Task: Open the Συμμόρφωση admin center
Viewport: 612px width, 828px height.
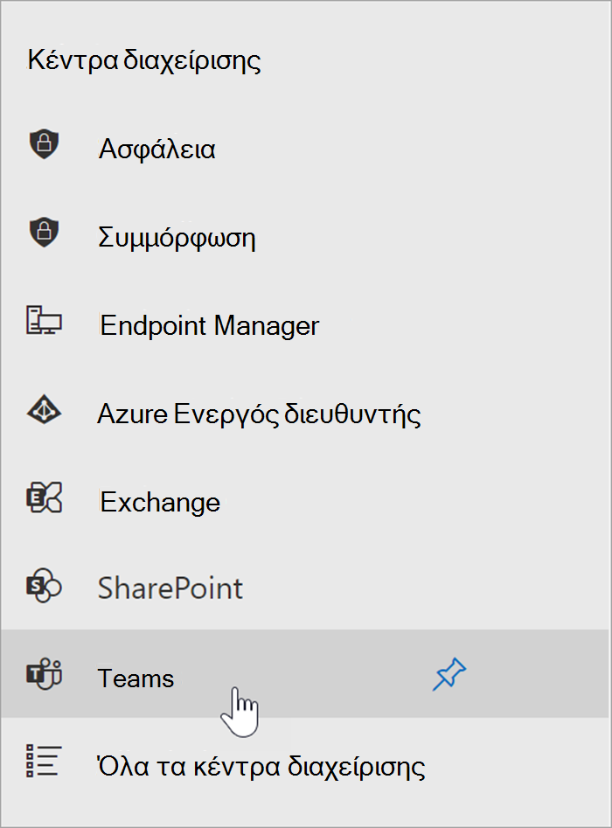Action: pos(177,238)
